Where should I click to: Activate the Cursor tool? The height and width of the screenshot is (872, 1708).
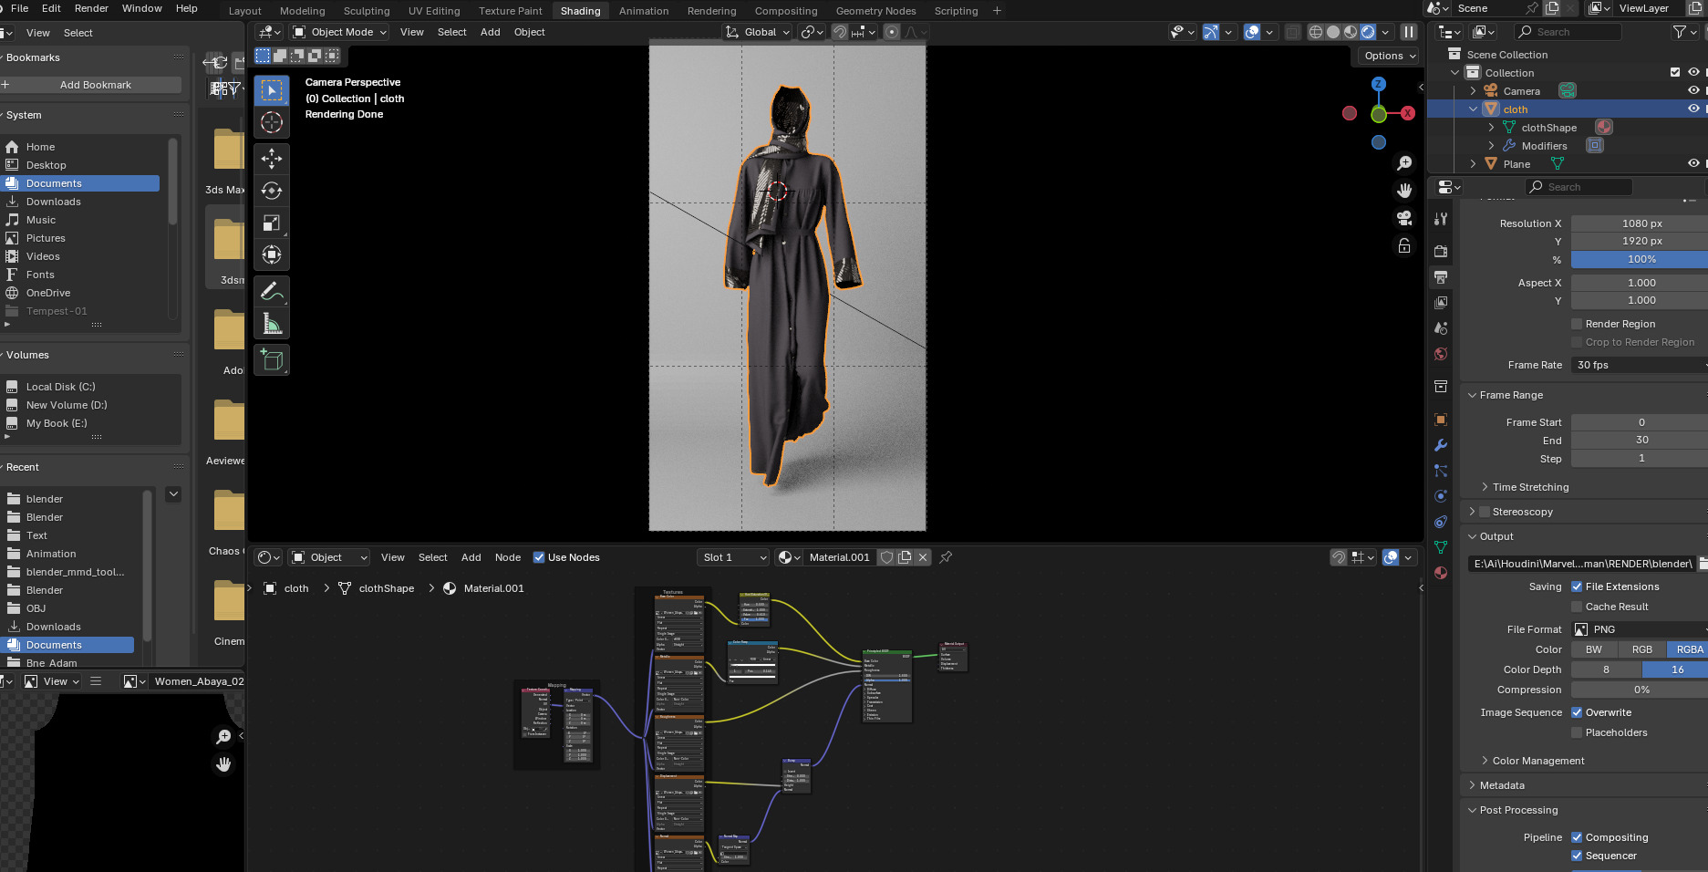point(271,122)
